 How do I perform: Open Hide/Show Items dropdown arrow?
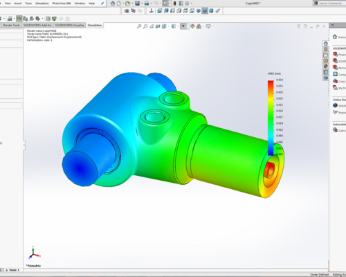188,26
